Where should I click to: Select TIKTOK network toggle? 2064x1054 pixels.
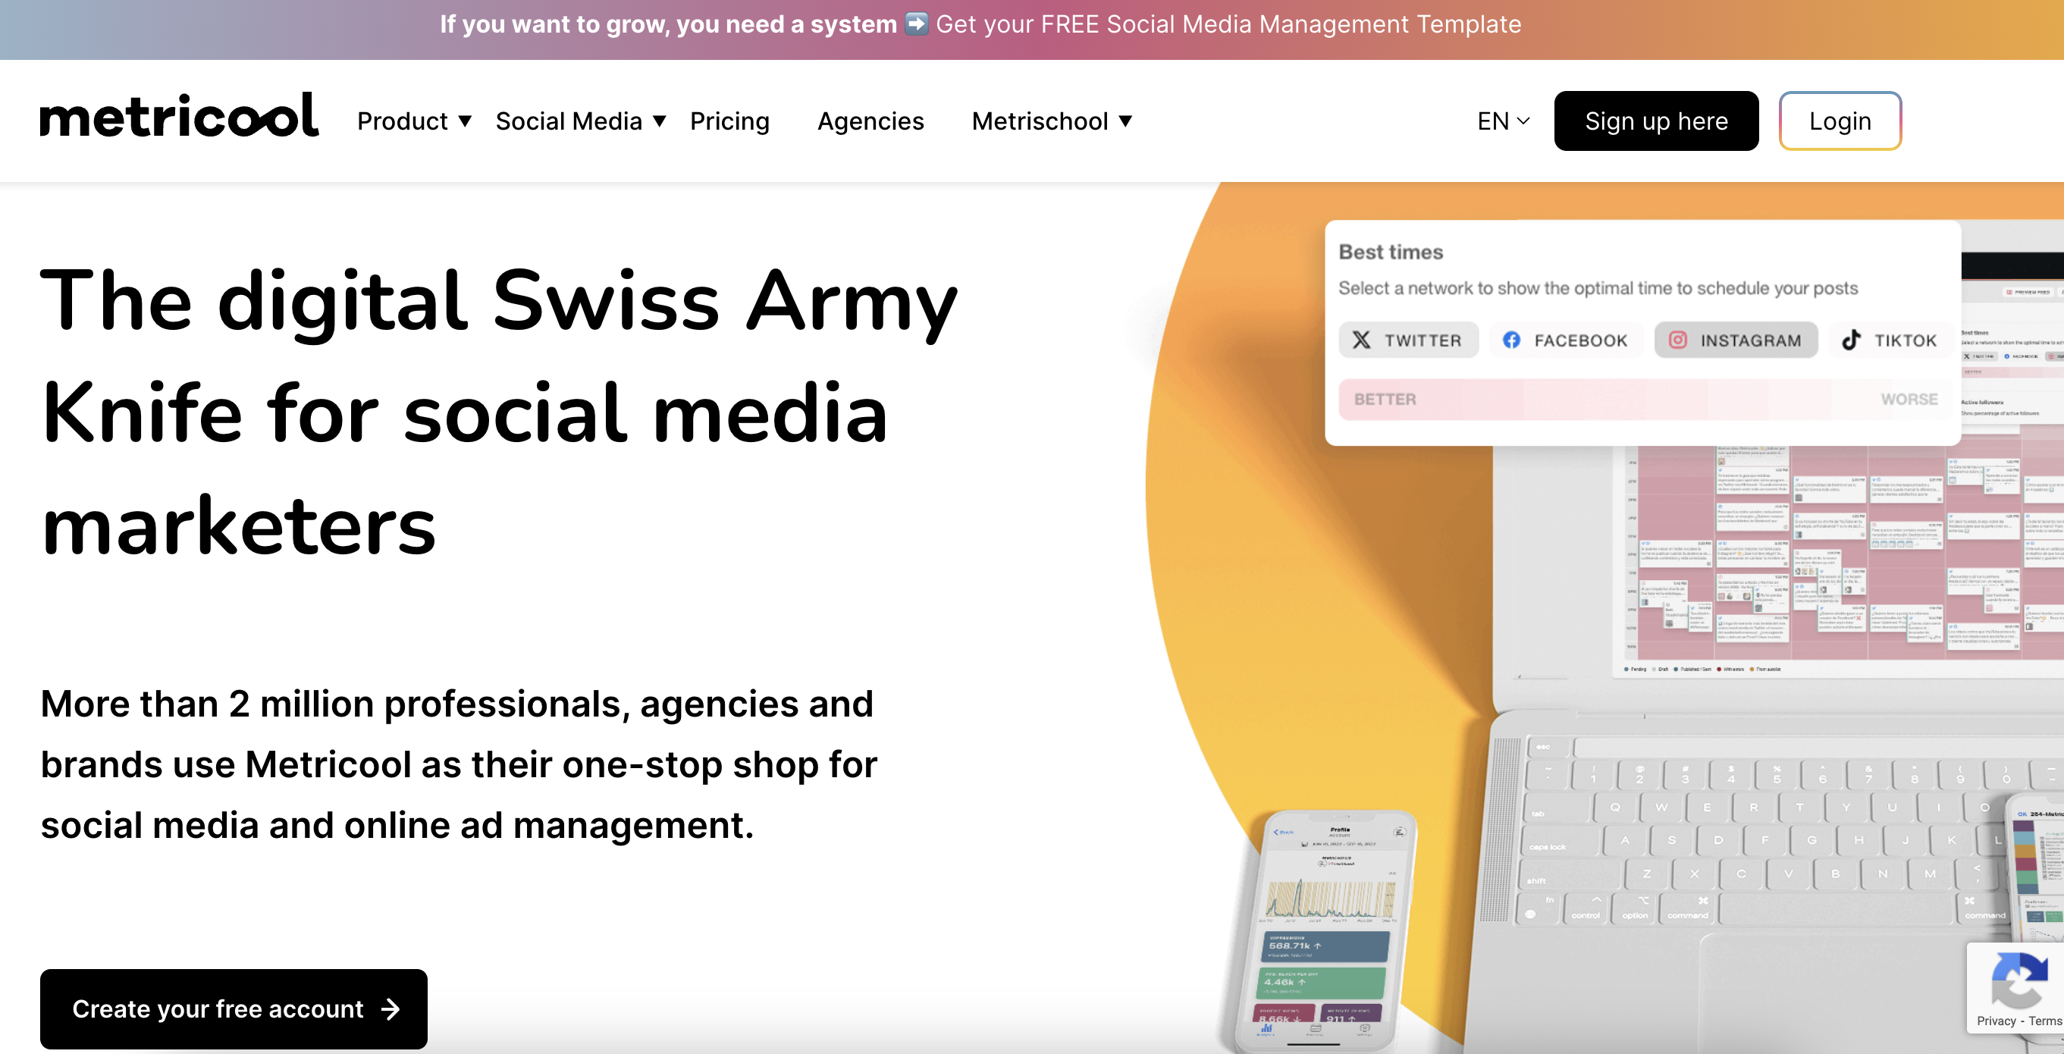pyautogui.click(x=1890, y=340)
